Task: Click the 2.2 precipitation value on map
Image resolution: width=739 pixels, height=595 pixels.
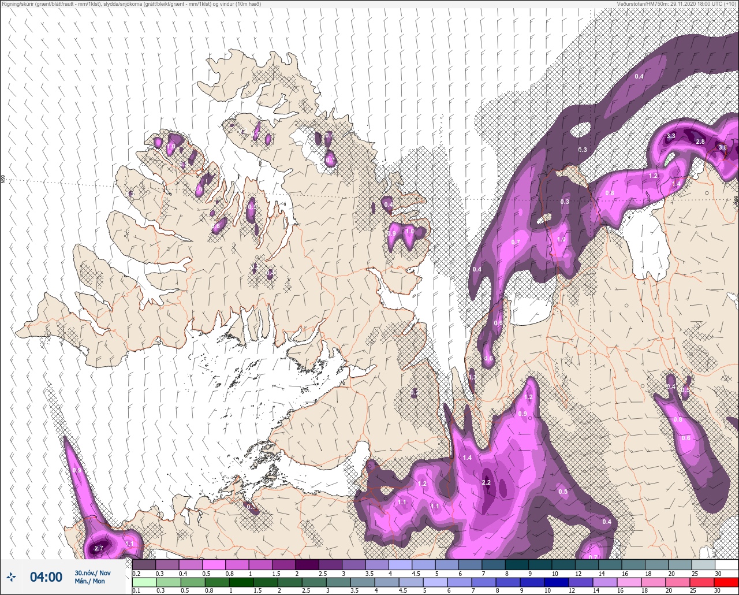Action: coord(486,482)
